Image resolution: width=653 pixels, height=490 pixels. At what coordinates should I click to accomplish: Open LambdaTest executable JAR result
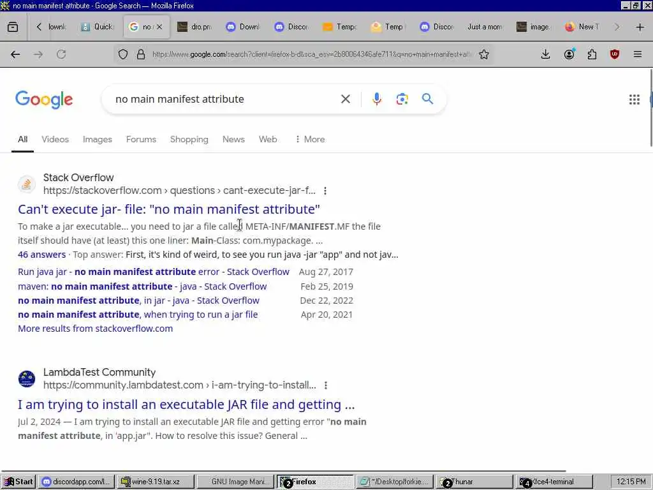tap(186, 405)
